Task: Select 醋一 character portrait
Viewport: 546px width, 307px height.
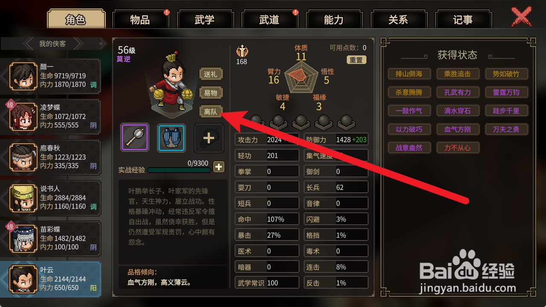Action: click(x=23, y=76)
